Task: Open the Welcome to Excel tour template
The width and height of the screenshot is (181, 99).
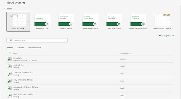Action: [x=42, y=22]
